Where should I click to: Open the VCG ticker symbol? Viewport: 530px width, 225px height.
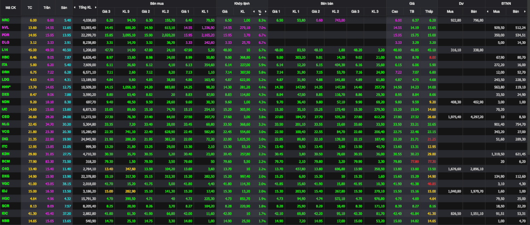point(5,132)
